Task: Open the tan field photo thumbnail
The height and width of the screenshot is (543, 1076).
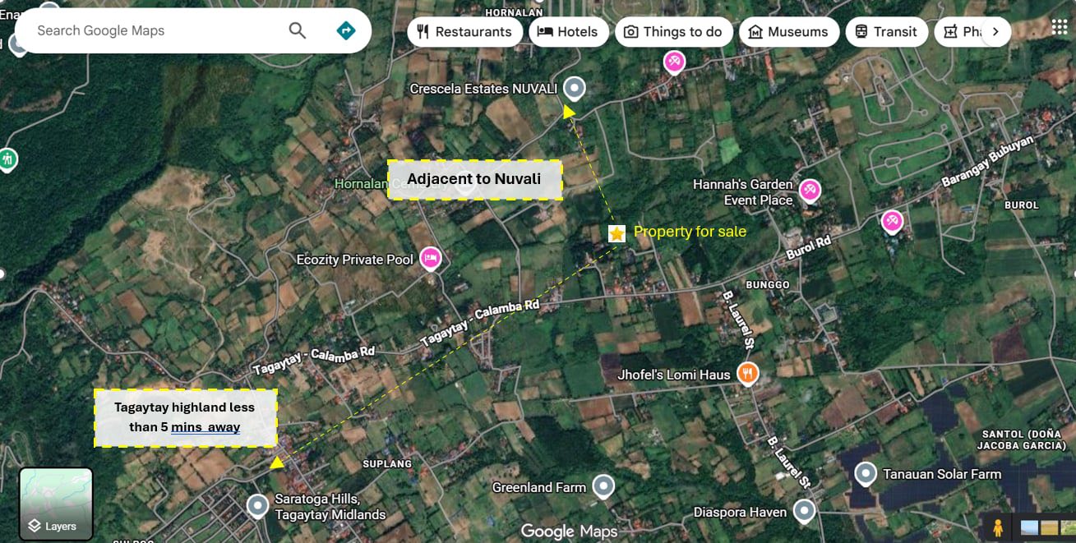Action: point(1050,527)
